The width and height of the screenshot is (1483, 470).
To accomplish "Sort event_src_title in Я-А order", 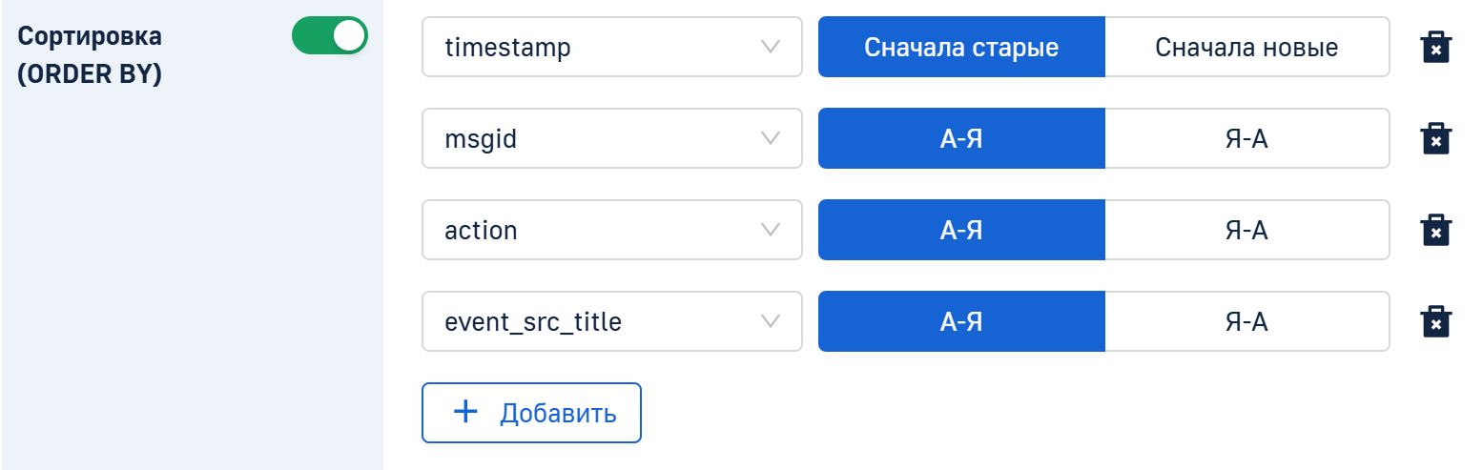I will tap(1246, 321).
